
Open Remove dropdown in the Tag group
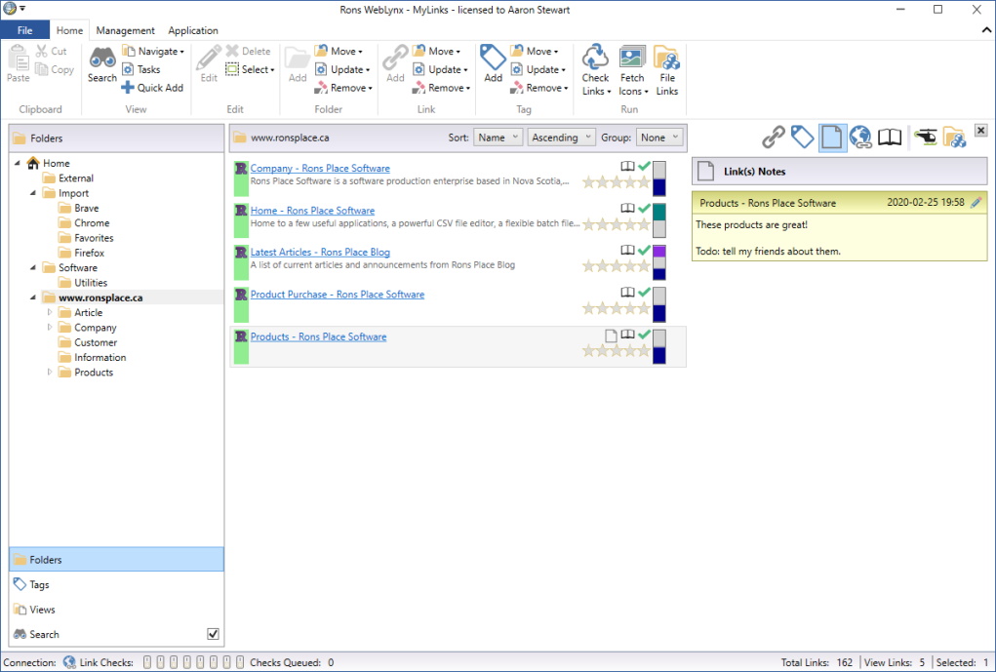[539, 88]
